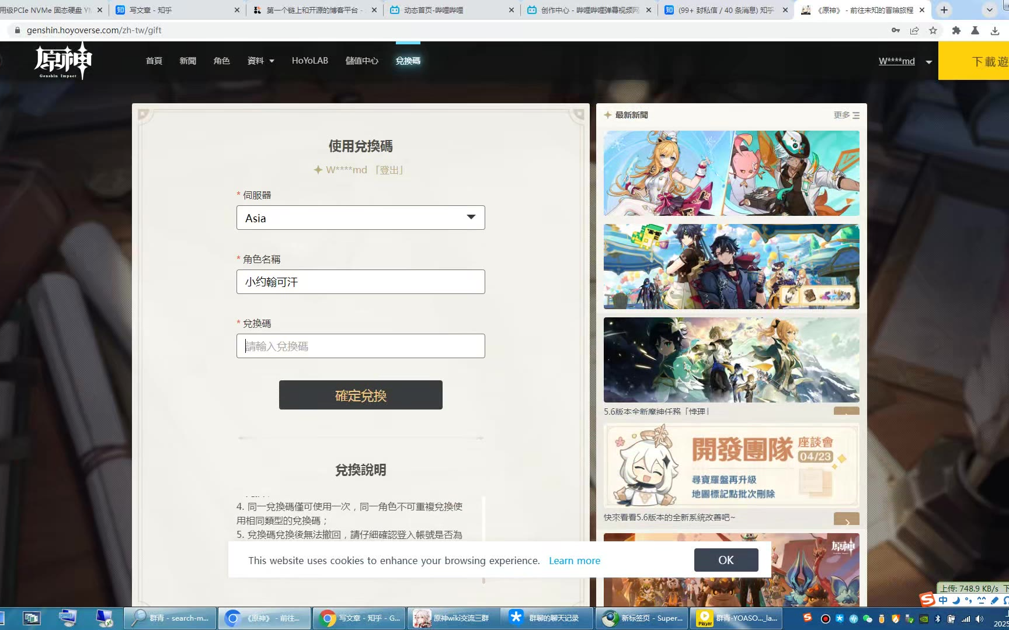Open the 5.6版本 魔神任務 news banner
Image resolution: width=1009 pixels, height=630 pixels.
(x=731, y=360)
